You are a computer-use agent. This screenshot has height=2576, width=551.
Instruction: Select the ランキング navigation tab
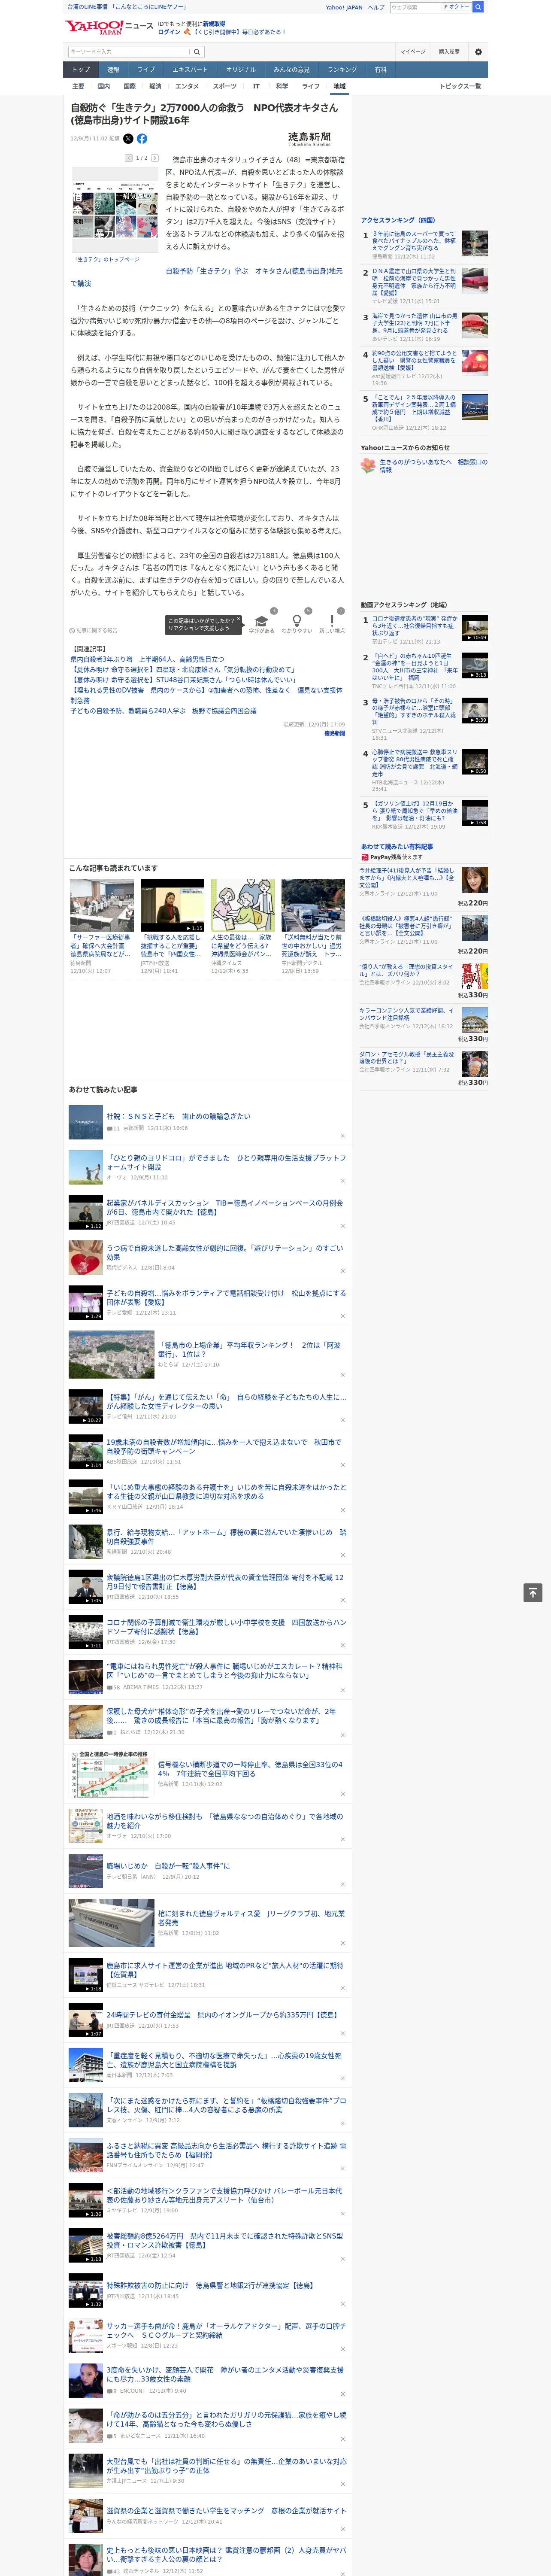click(342, 70)
